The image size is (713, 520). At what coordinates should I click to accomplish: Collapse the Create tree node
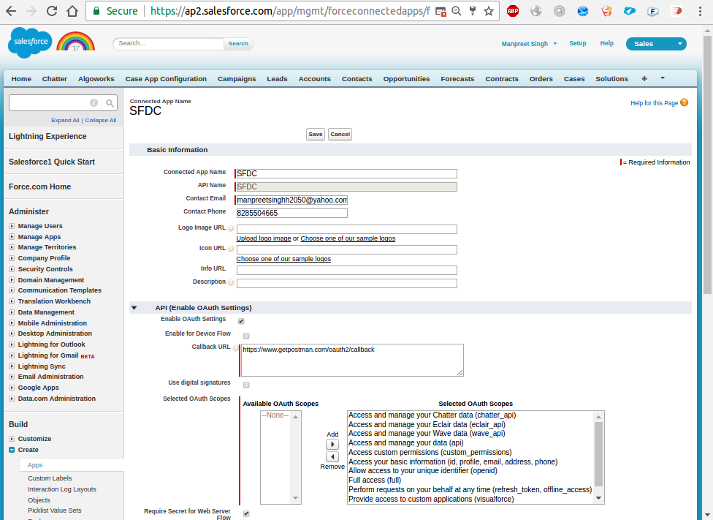click(x=12, y=450)
